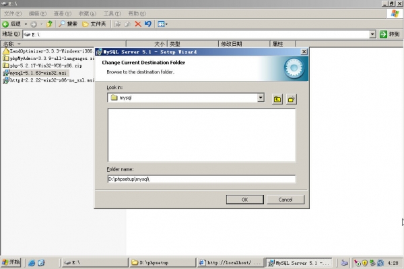
Task: Sort by the Name (名称) column header
Action: point(63,44)
